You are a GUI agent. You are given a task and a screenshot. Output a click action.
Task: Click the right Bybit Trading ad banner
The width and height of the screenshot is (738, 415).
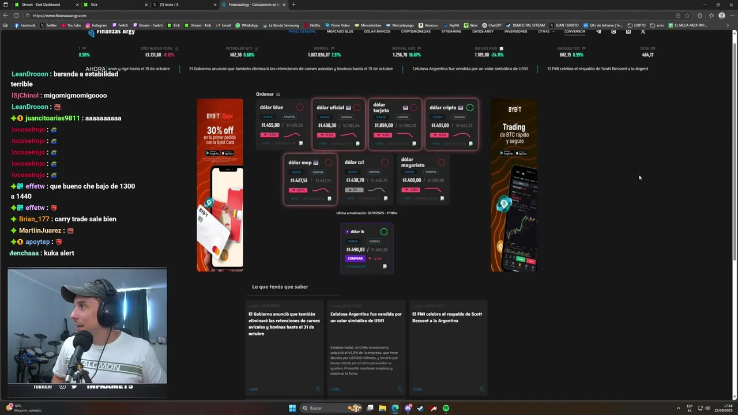click(x=514, y=185)
